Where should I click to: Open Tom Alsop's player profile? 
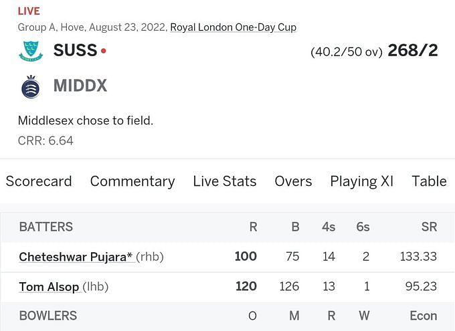[49, 287]
